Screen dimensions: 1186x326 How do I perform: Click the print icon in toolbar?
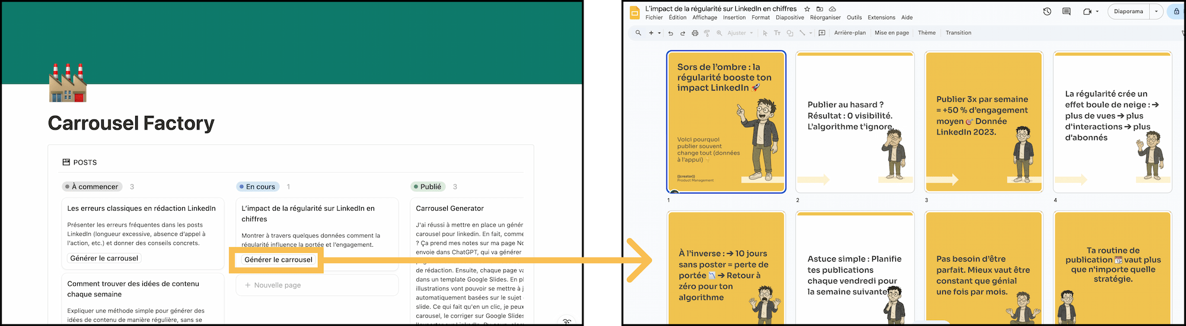695,33
